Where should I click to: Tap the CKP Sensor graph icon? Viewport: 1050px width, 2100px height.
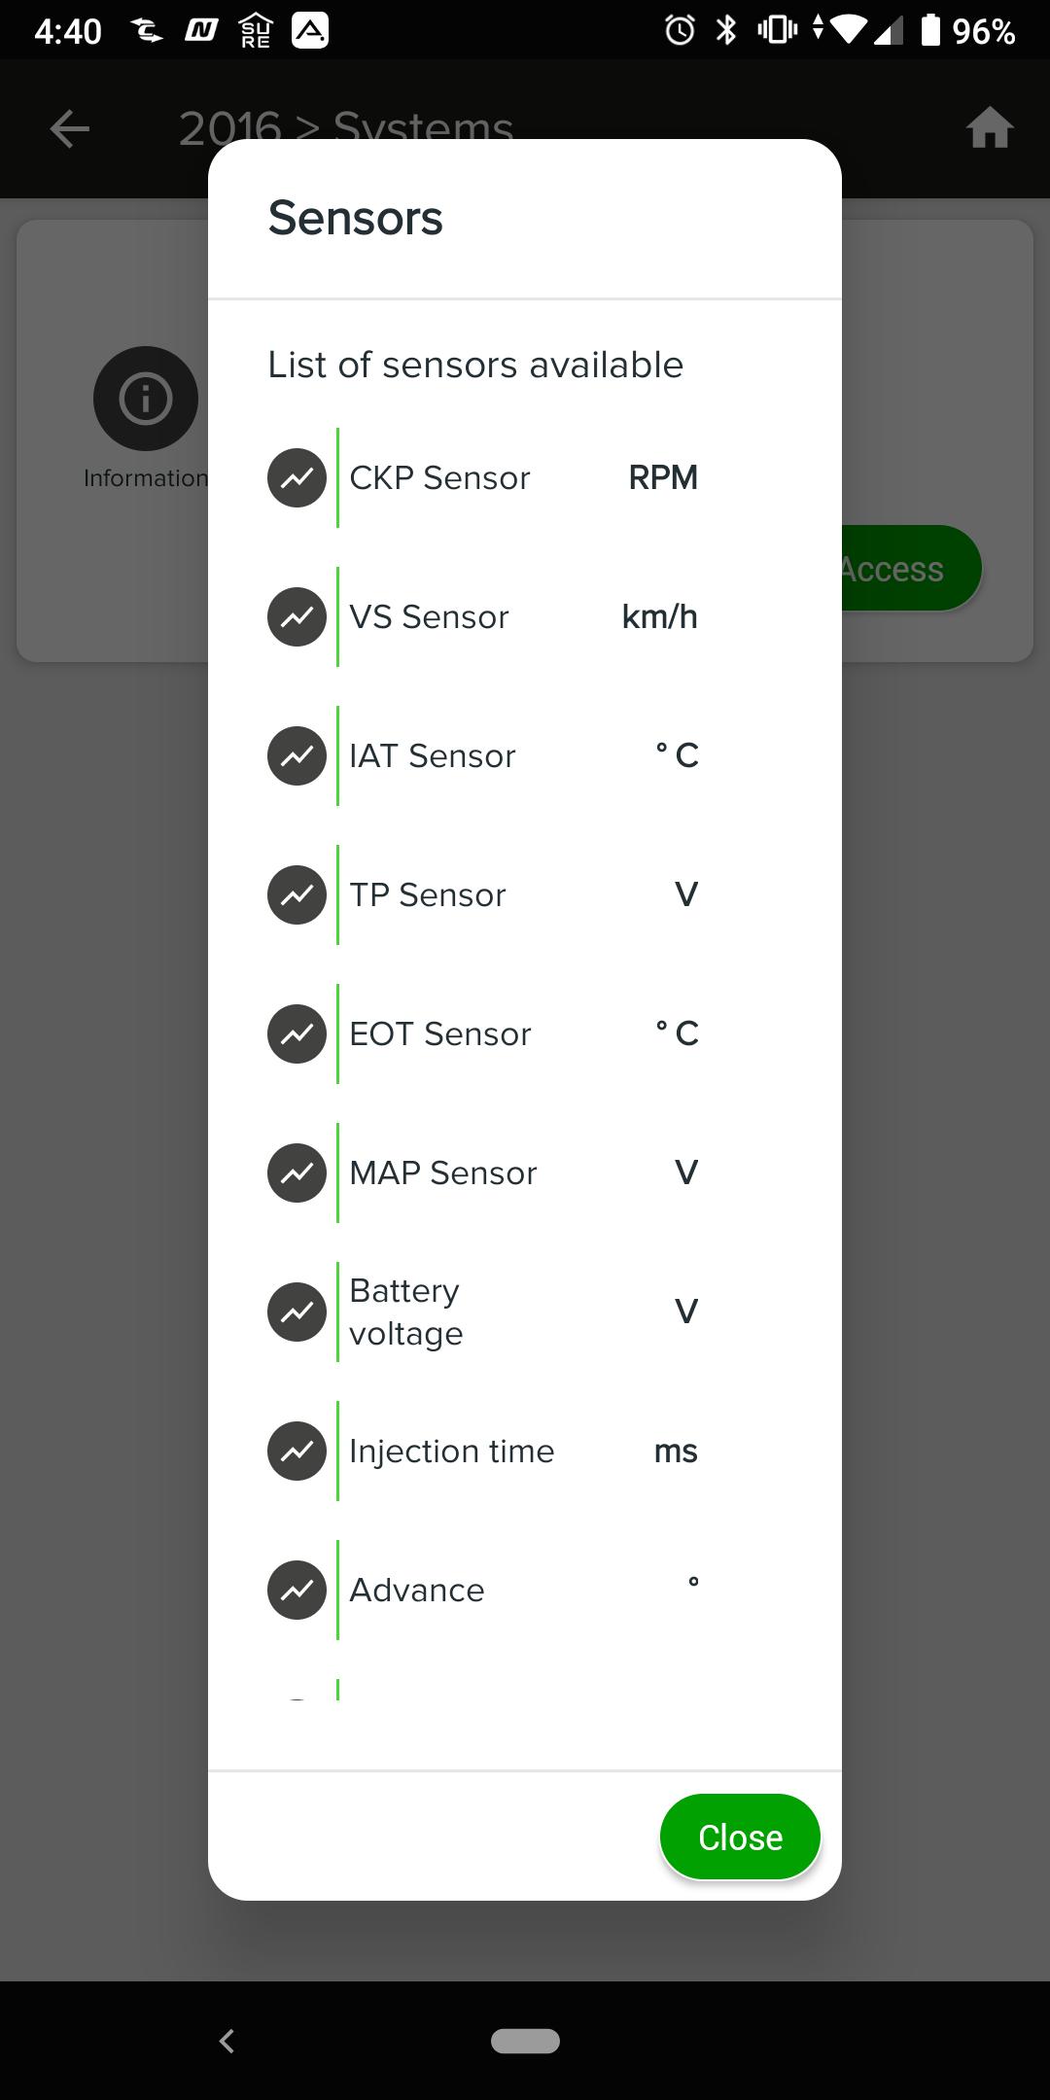[x=297, y=477]
